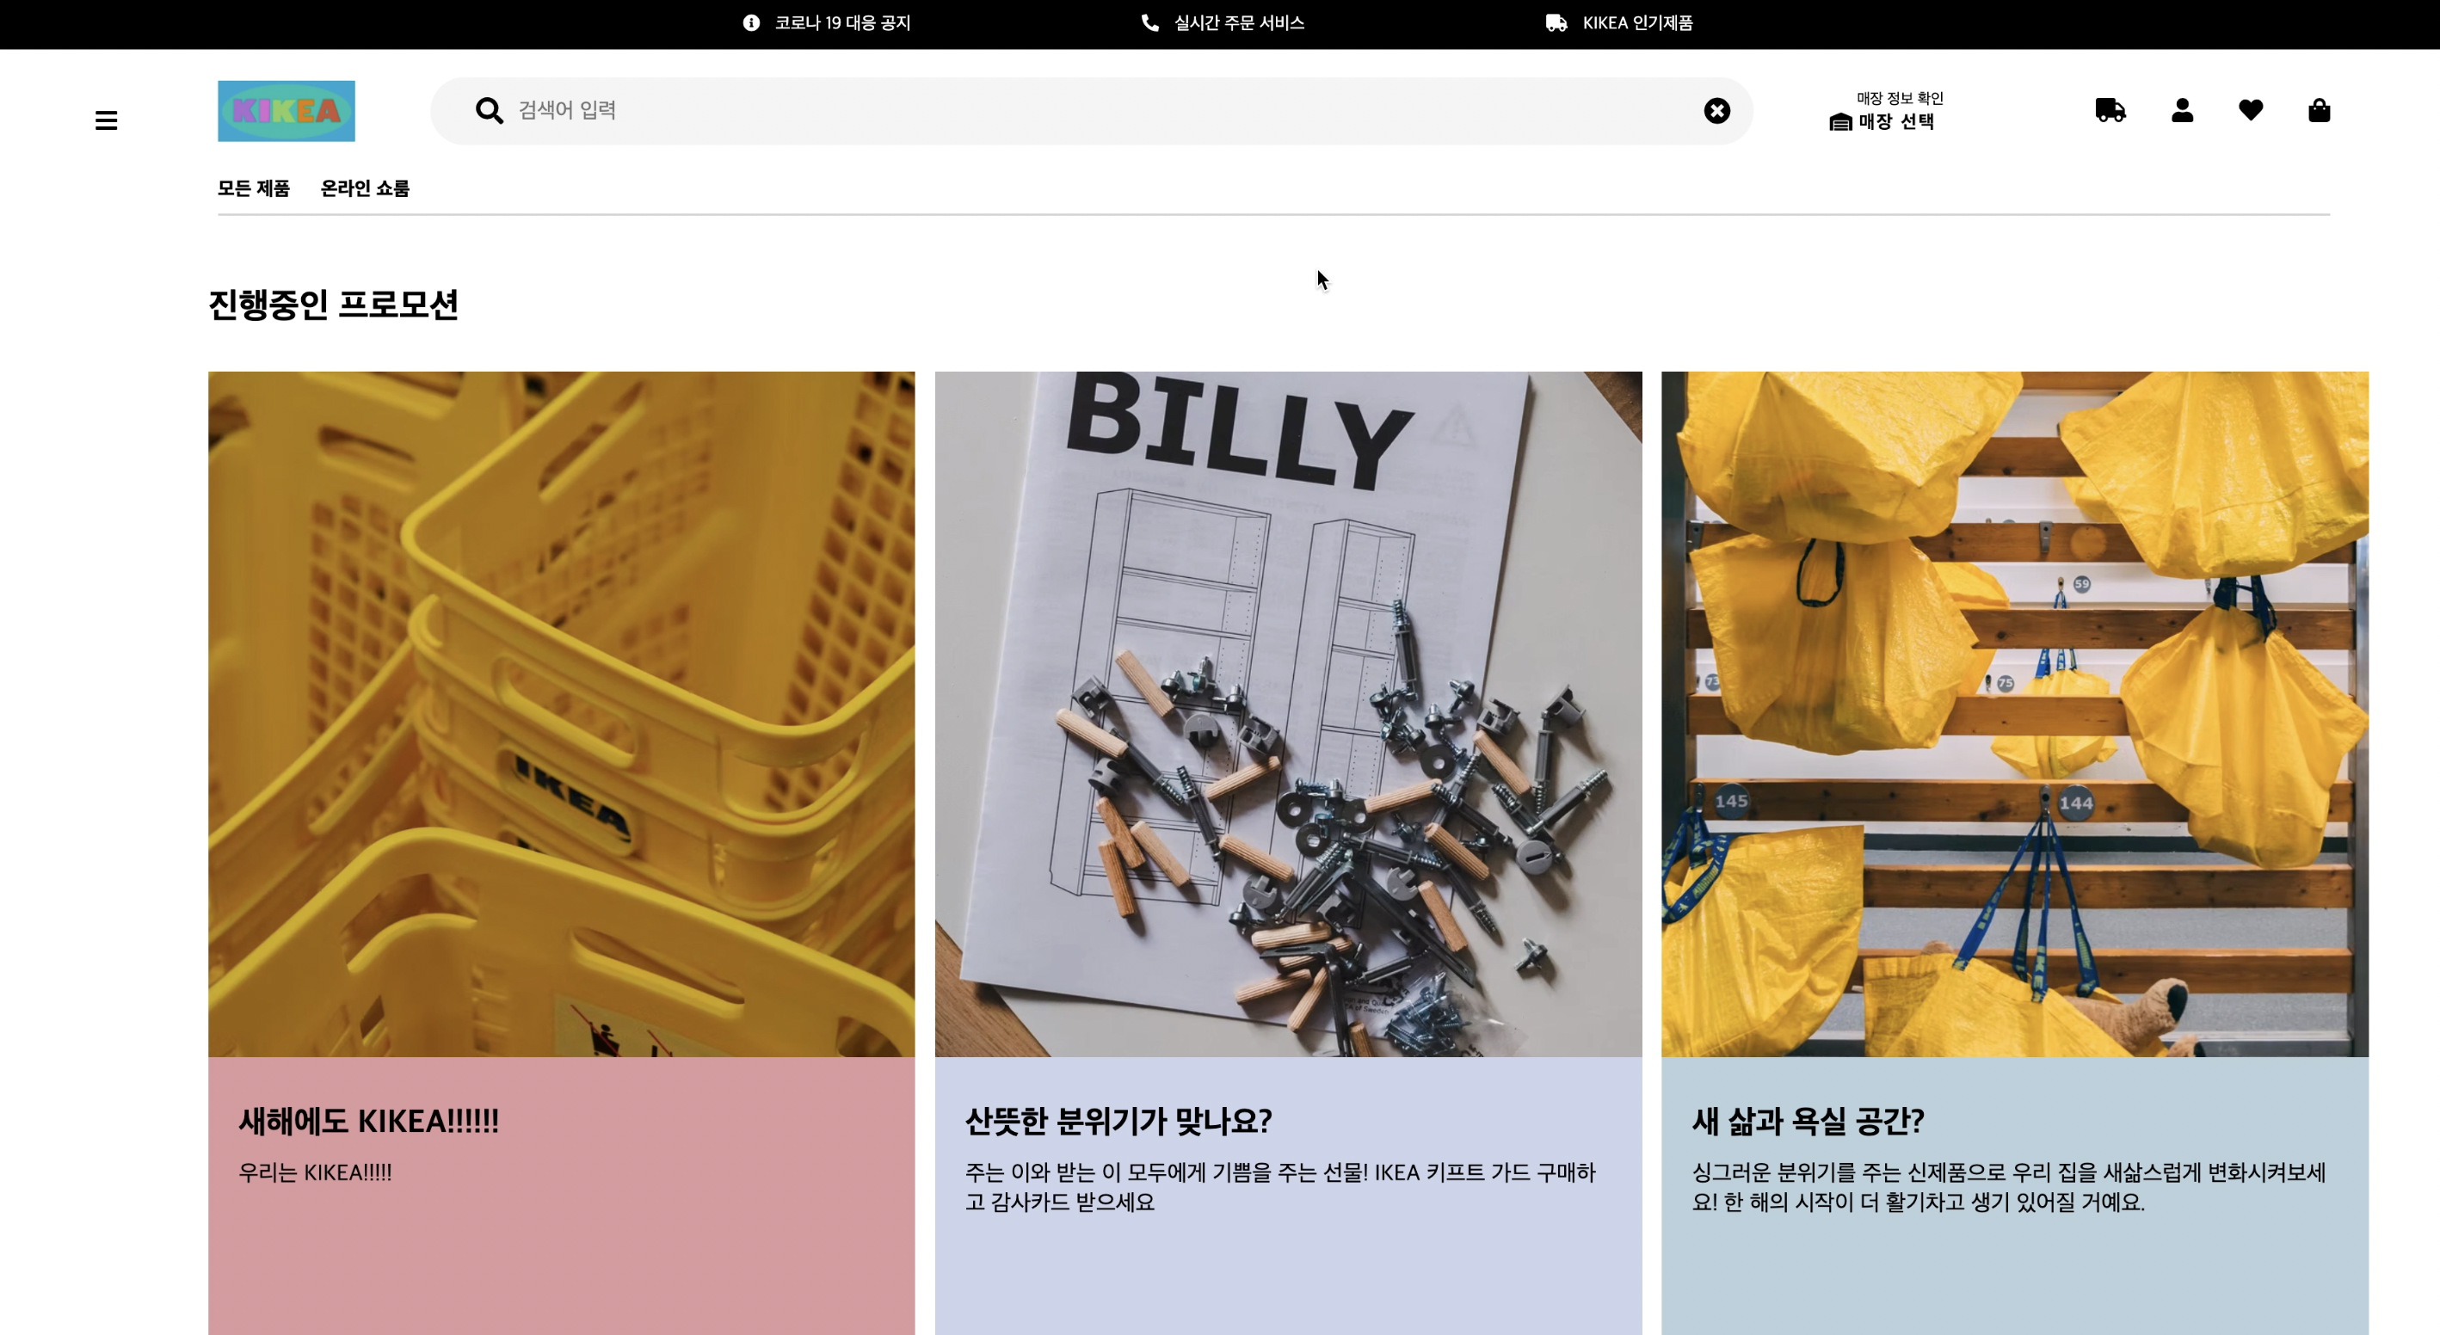Open the user account icon
Screen dimensions: 2440x1335
tap(2183, 111)
